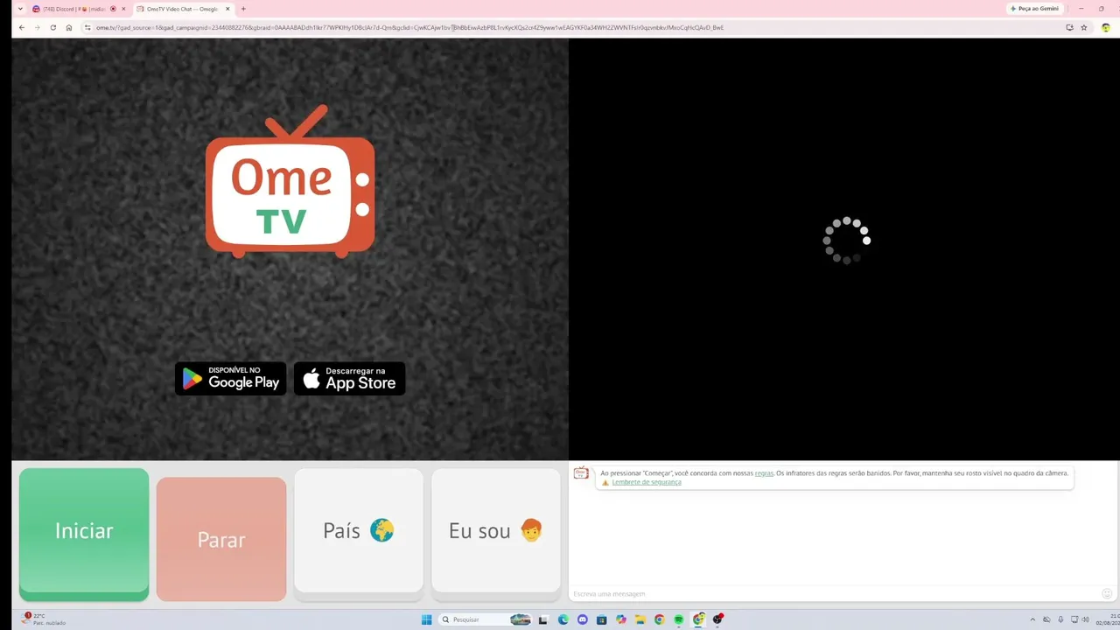The width and height of the screenshot is (1120, 630).
Task: Select the OmeTV Video Chat tab
Action: coord(183,9)
